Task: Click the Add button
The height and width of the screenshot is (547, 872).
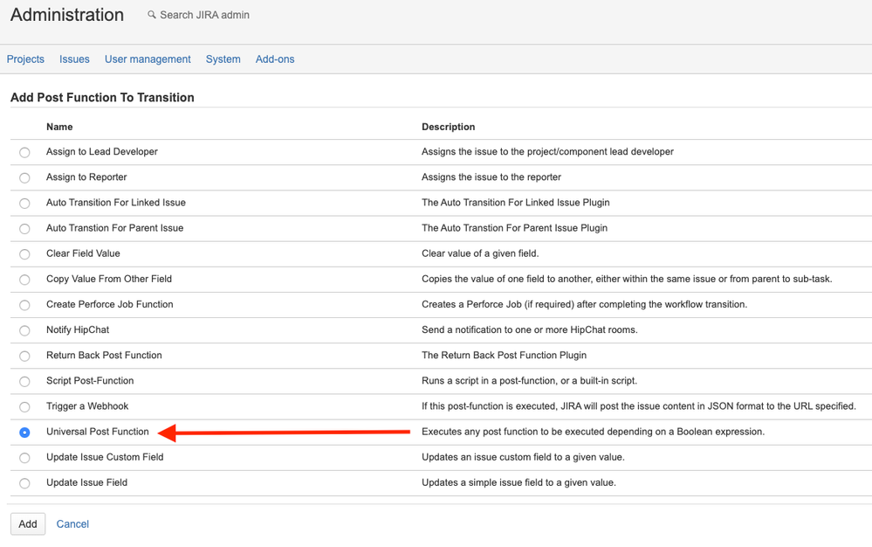Action: (x=28, y=524)
